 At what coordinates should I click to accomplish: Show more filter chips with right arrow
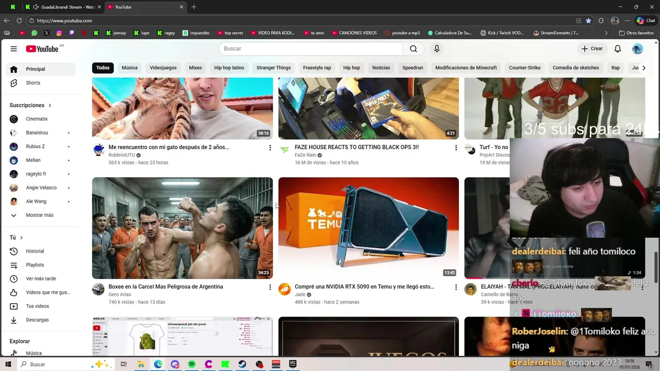643,68
